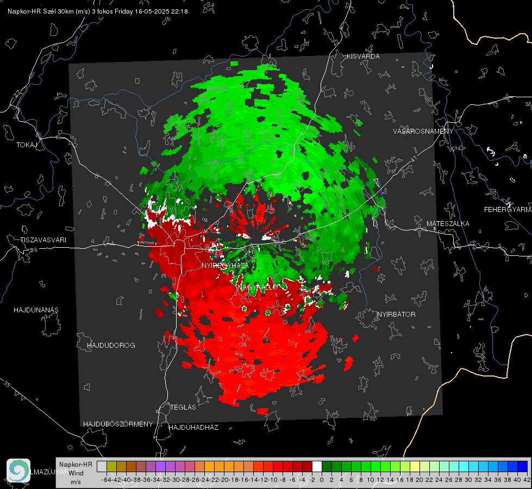Pick the darkest green legend swatch

pyautogui.click(x=327, y=466)
